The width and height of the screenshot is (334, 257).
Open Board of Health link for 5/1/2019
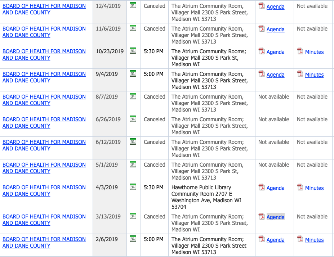pyautogui.click(x=44, y=168)
